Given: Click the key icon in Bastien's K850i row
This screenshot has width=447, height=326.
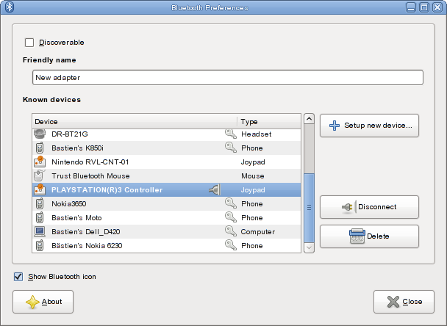Looking at the screenshot, I should [x=231, y=148].
